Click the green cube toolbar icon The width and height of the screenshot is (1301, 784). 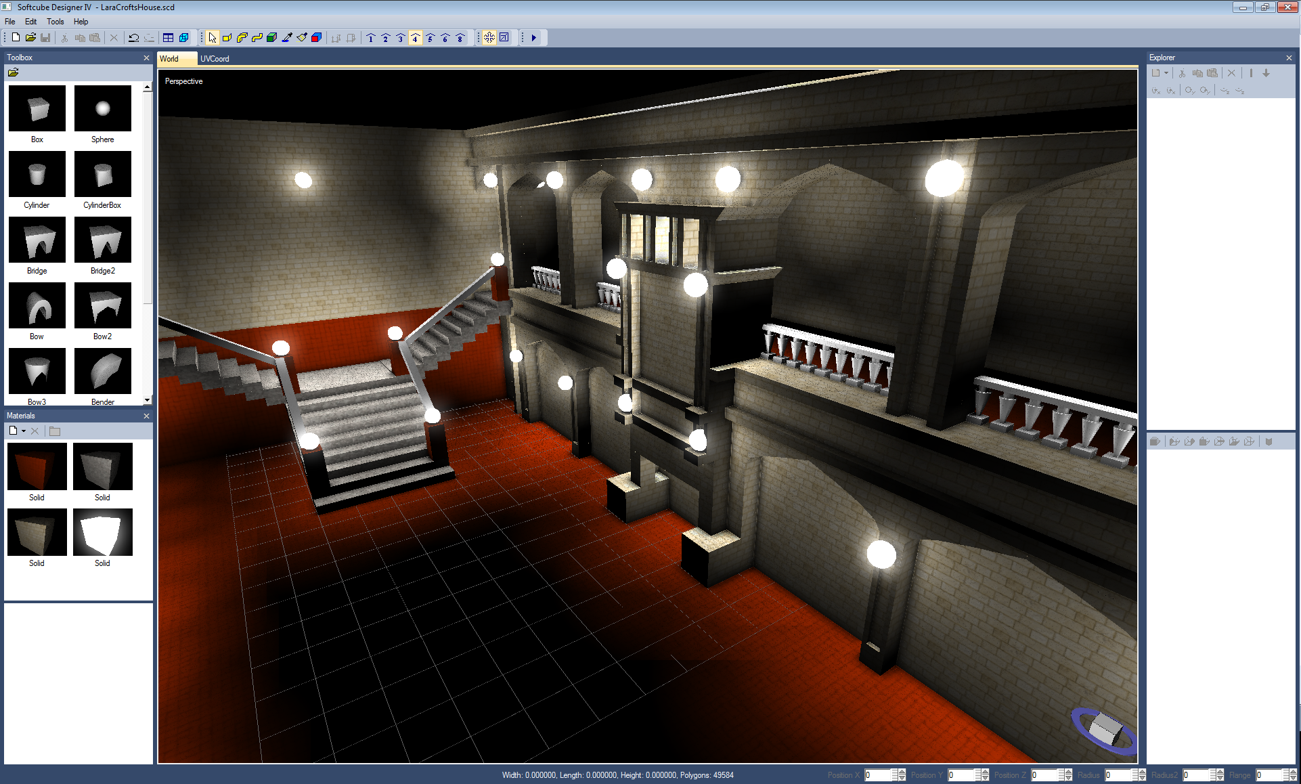(x=272, y=38)
